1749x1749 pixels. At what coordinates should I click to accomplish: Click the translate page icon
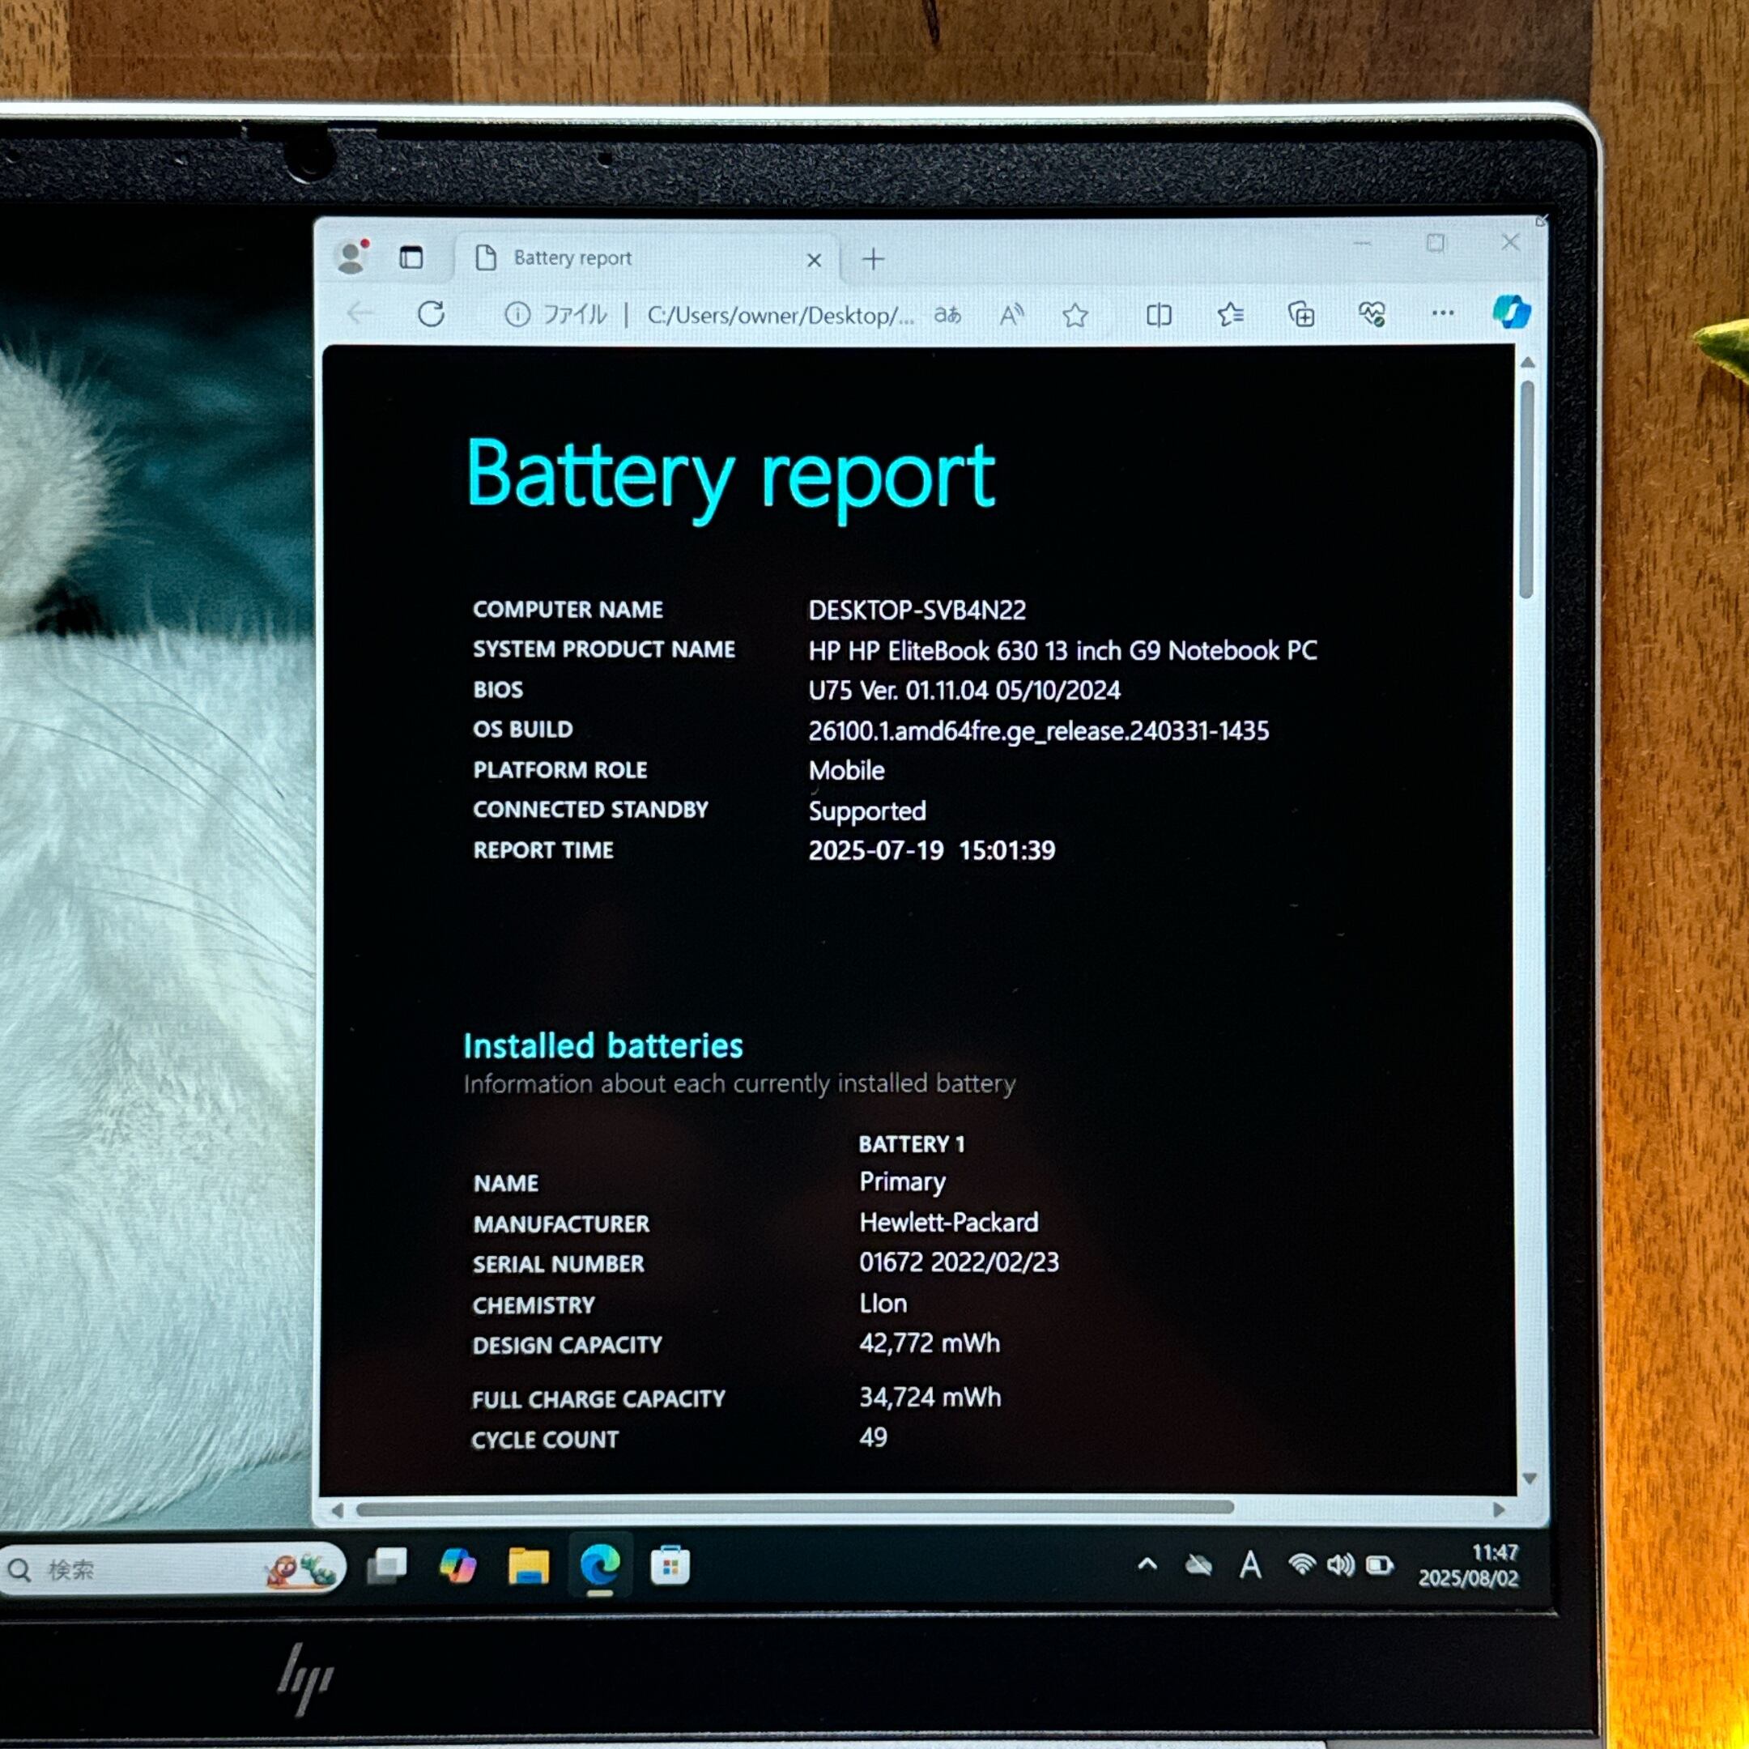(948, 315)
